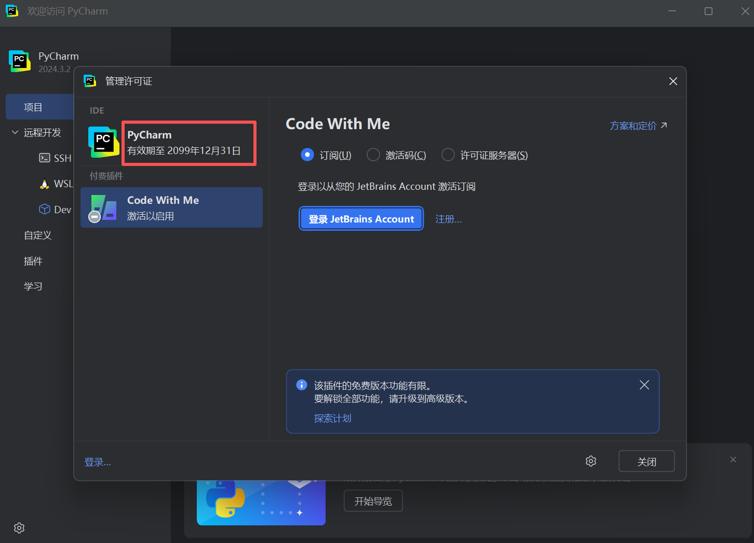Open the 探索计划 explore plans link
This screenshot has height=543, width=754.
333,418
